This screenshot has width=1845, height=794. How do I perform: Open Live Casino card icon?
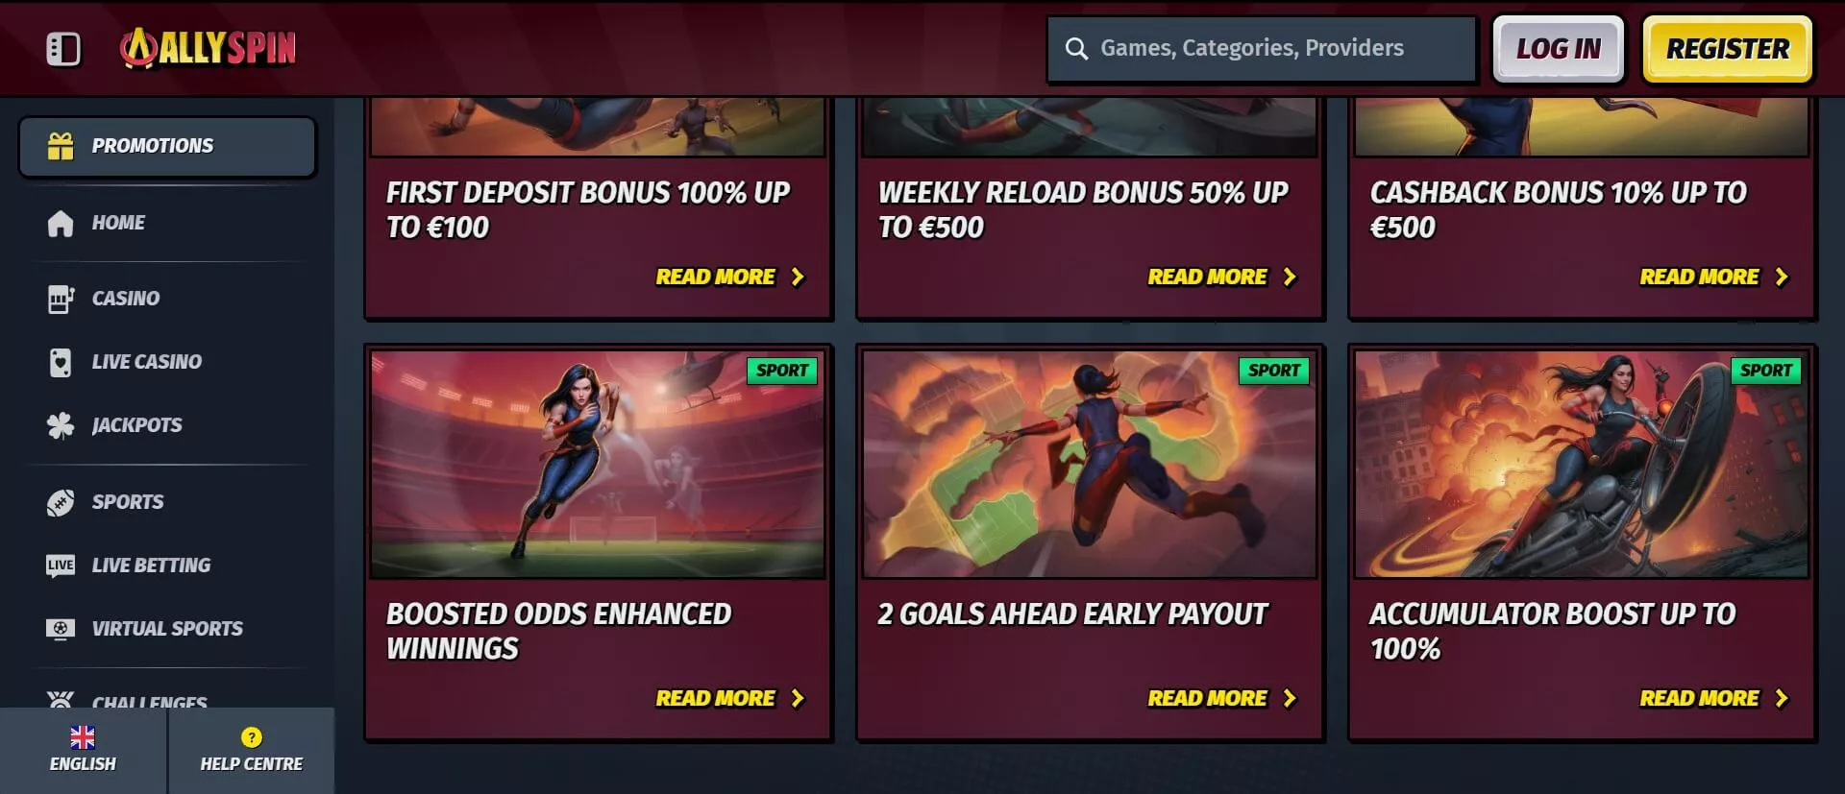[61, 362]
